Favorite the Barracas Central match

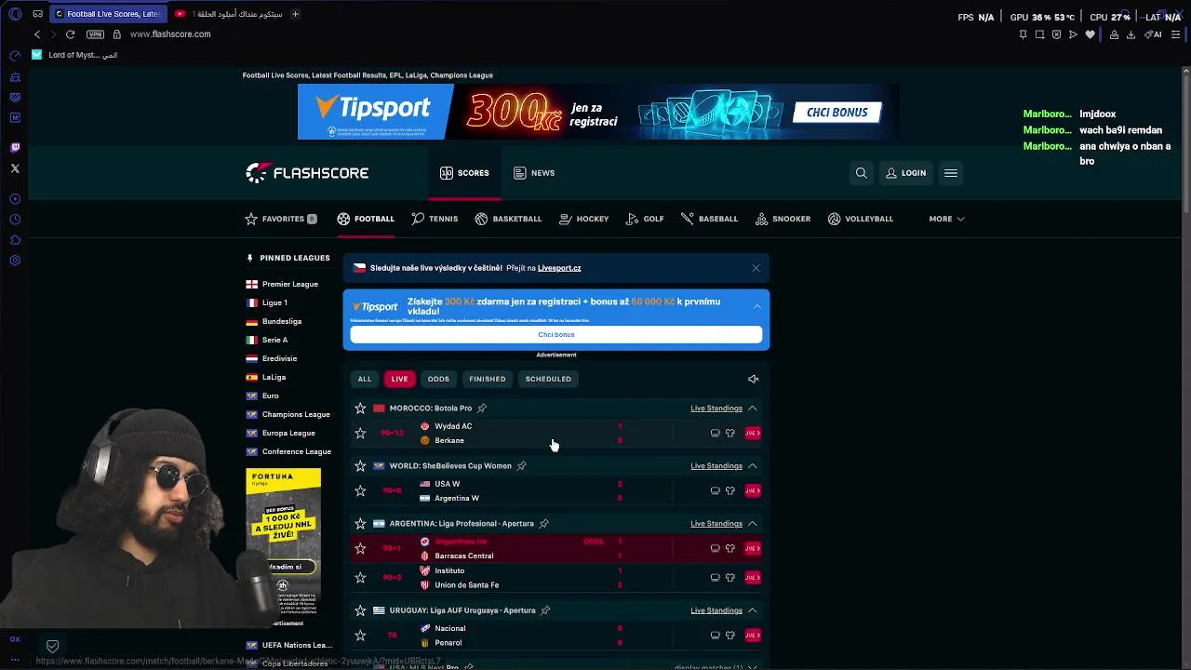[360, 548]
